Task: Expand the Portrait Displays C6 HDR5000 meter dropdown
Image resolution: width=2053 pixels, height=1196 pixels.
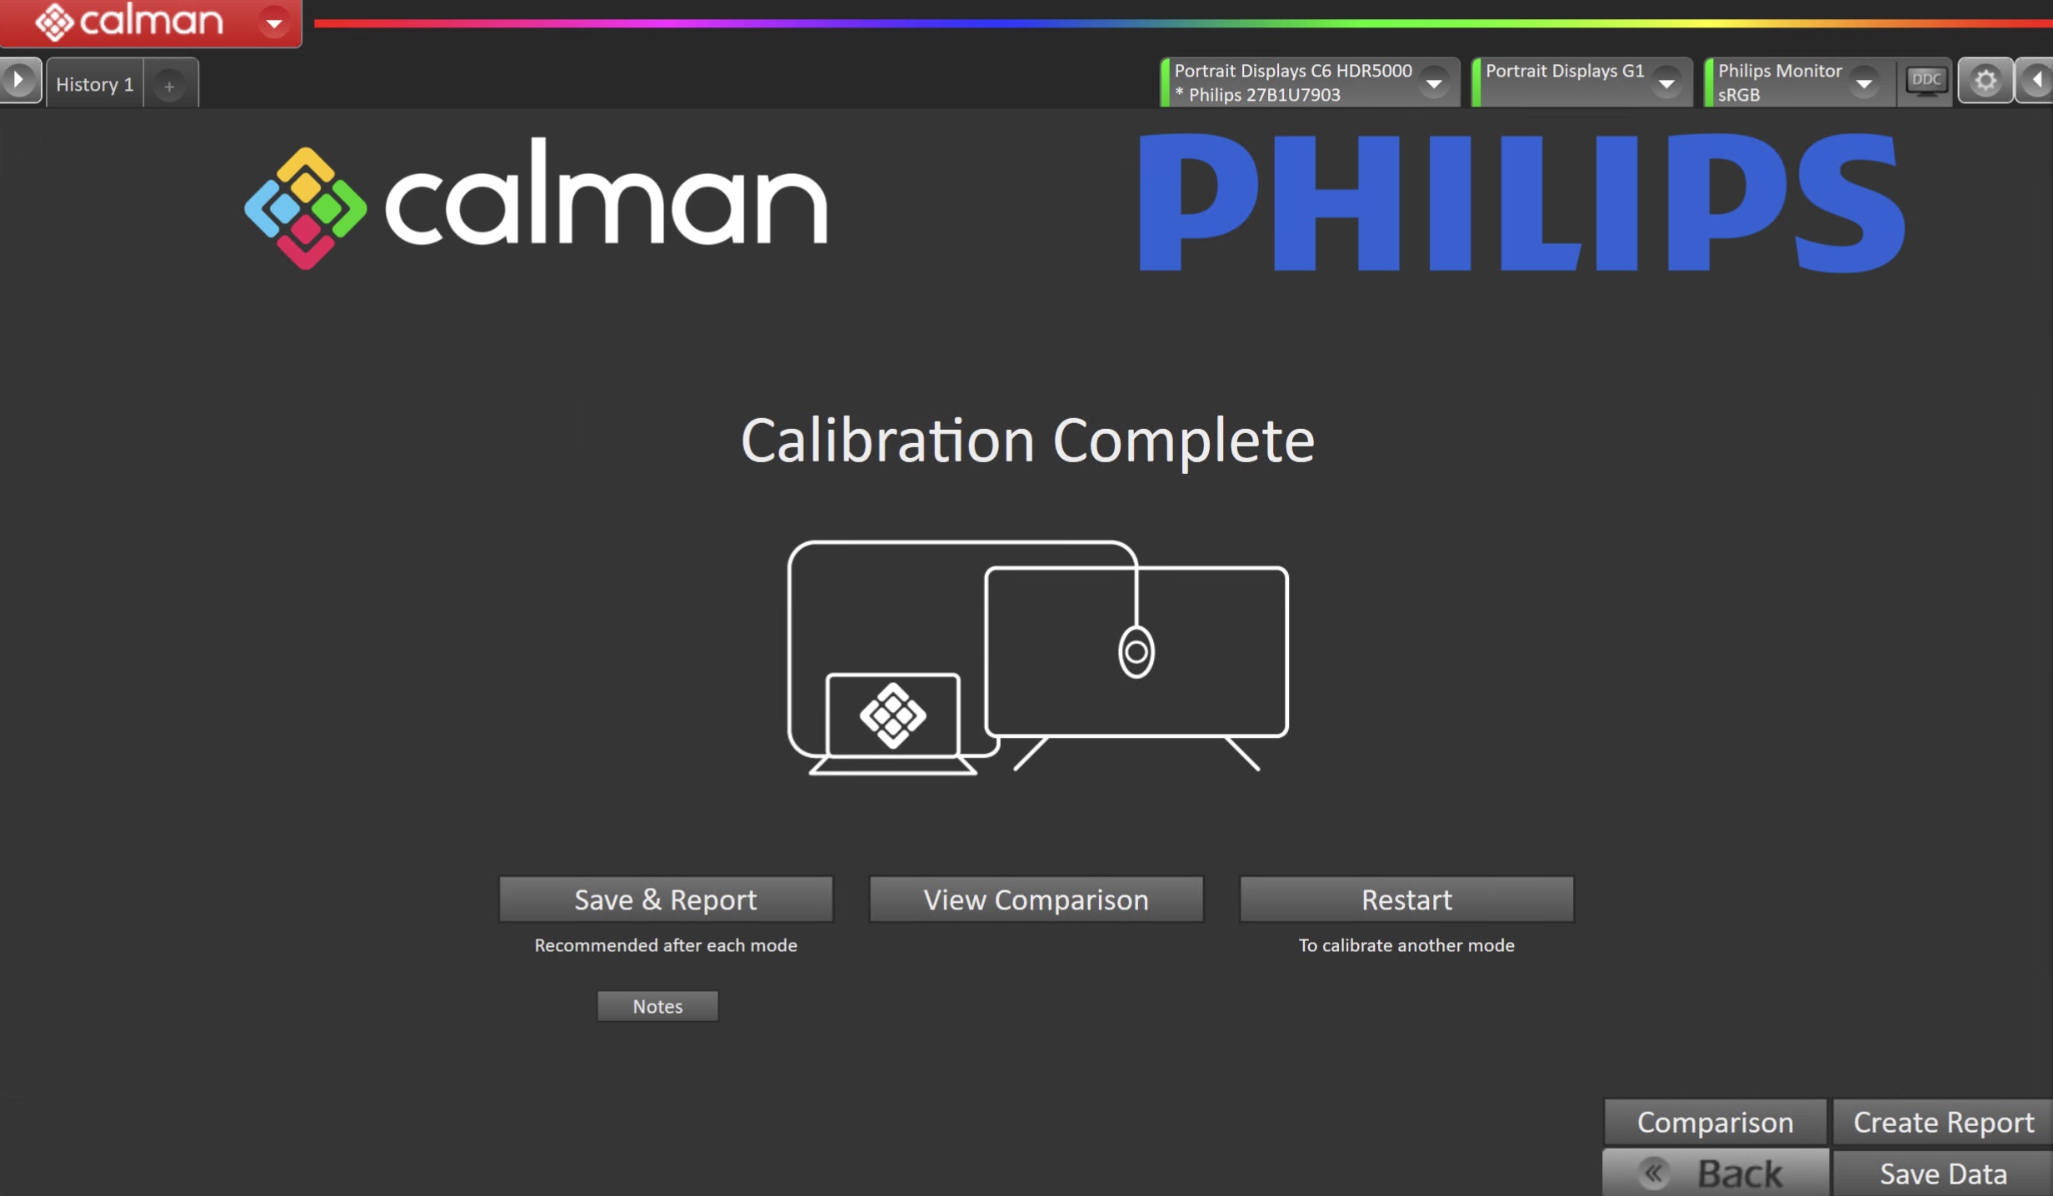Action: coord(1434,82)
